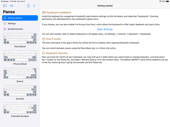Select the iPad default keyboard thumbnail
170x127 pixels.
[x=20, y=38]
